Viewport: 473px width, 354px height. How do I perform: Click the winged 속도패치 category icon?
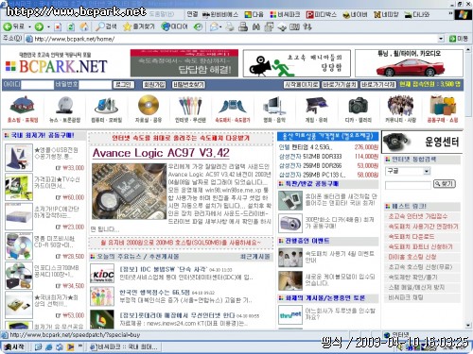click(x=233, y=107)
